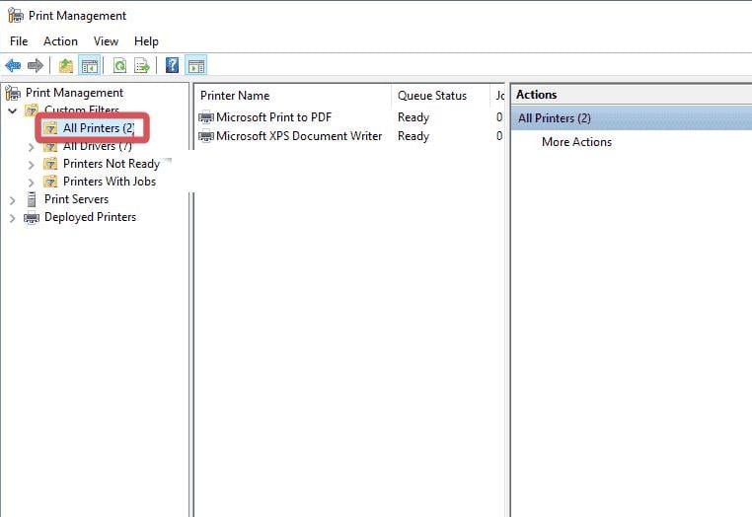
Task: Select Print Servers tree item
Action: 76,199
